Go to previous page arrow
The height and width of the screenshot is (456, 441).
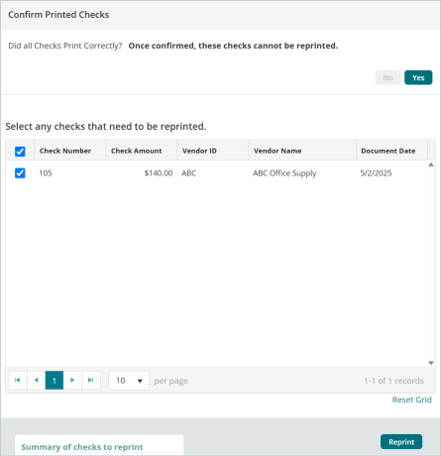[36, 381]
